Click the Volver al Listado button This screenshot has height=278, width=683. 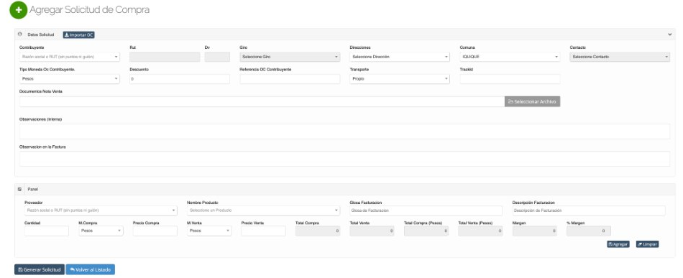pos(90,269)
